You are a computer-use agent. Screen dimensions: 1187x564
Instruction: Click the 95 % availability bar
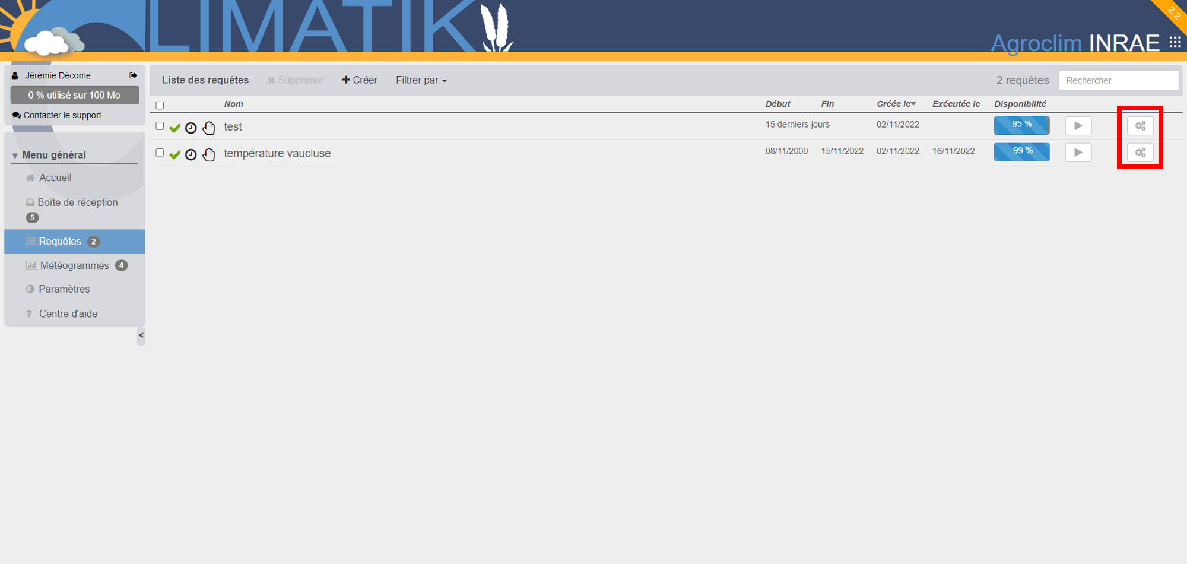pyautogui.click(x=1021, y=125)
